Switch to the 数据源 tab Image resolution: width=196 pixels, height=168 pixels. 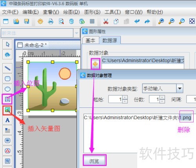pyautogui.click(x=110, y=40)
